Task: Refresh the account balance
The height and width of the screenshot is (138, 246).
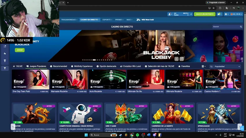Action: [x=191, y=14]
